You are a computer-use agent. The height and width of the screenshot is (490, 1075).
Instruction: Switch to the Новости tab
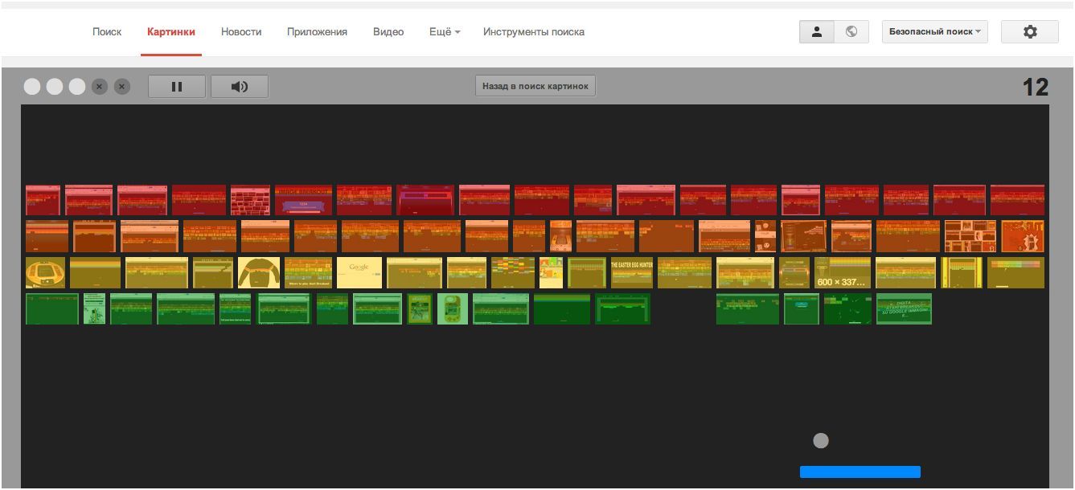[240, 32]
